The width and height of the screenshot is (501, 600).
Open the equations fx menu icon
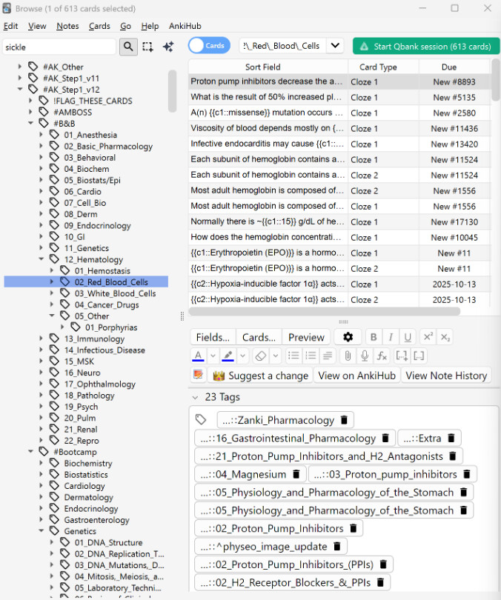382,356
